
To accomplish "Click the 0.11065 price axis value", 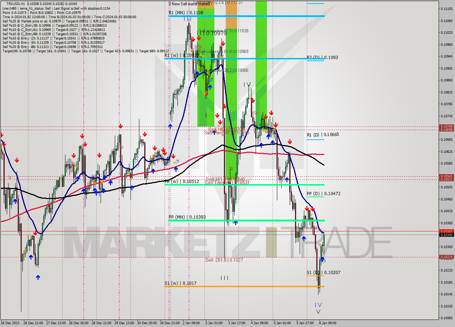I will coord(446,21).
